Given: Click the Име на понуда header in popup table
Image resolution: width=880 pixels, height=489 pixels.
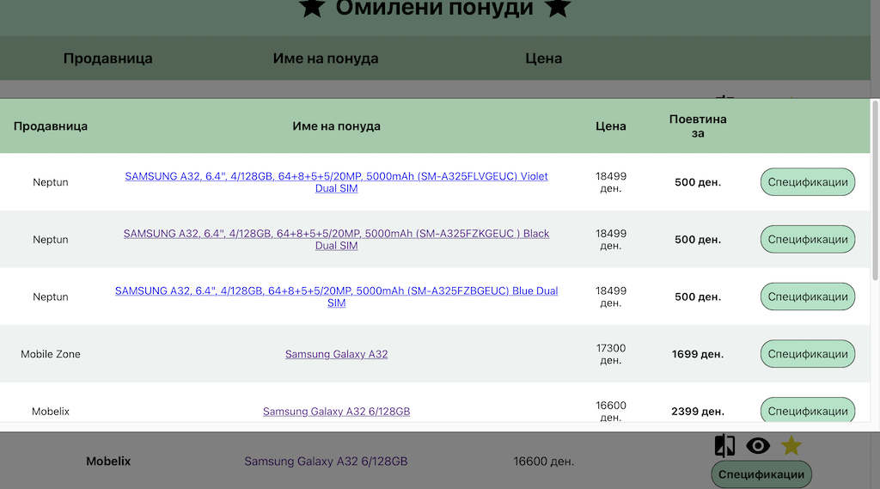Looking at the screenshot, I should [x=336, y=126].
